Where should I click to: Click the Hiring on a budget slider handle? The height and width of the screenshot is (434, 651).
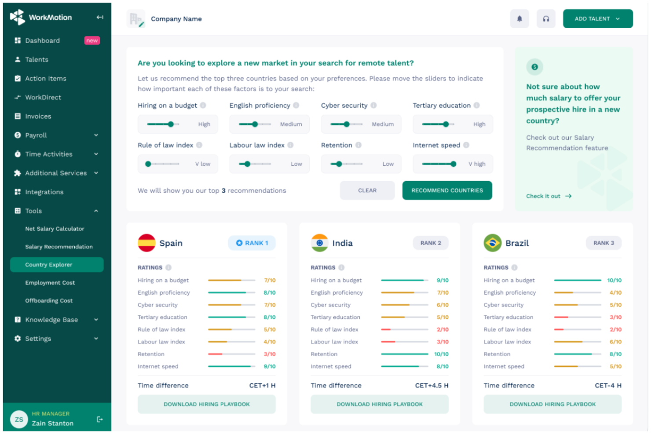171,124
